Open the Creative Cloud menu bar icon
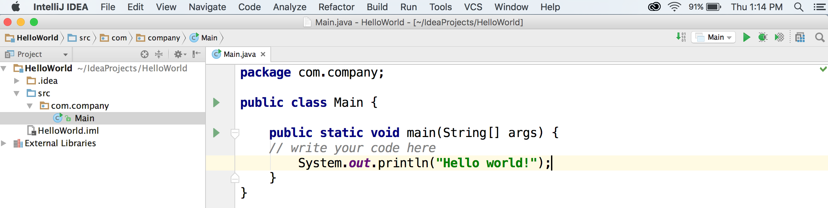The height and width of the screenshot is (208, 828). click(654, 7)
